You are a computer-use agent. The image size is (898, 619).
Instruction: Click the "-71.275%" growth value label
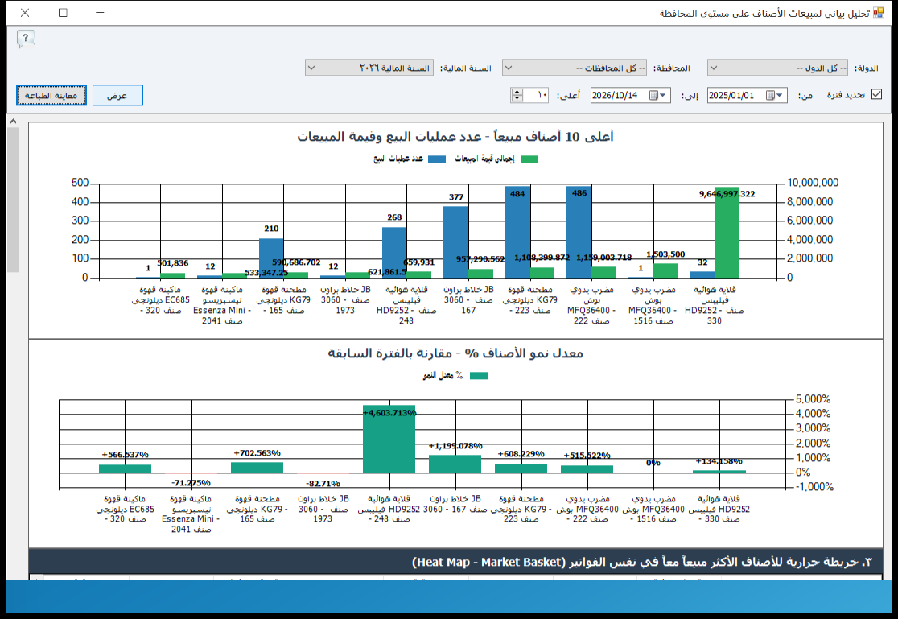(191, 483)
